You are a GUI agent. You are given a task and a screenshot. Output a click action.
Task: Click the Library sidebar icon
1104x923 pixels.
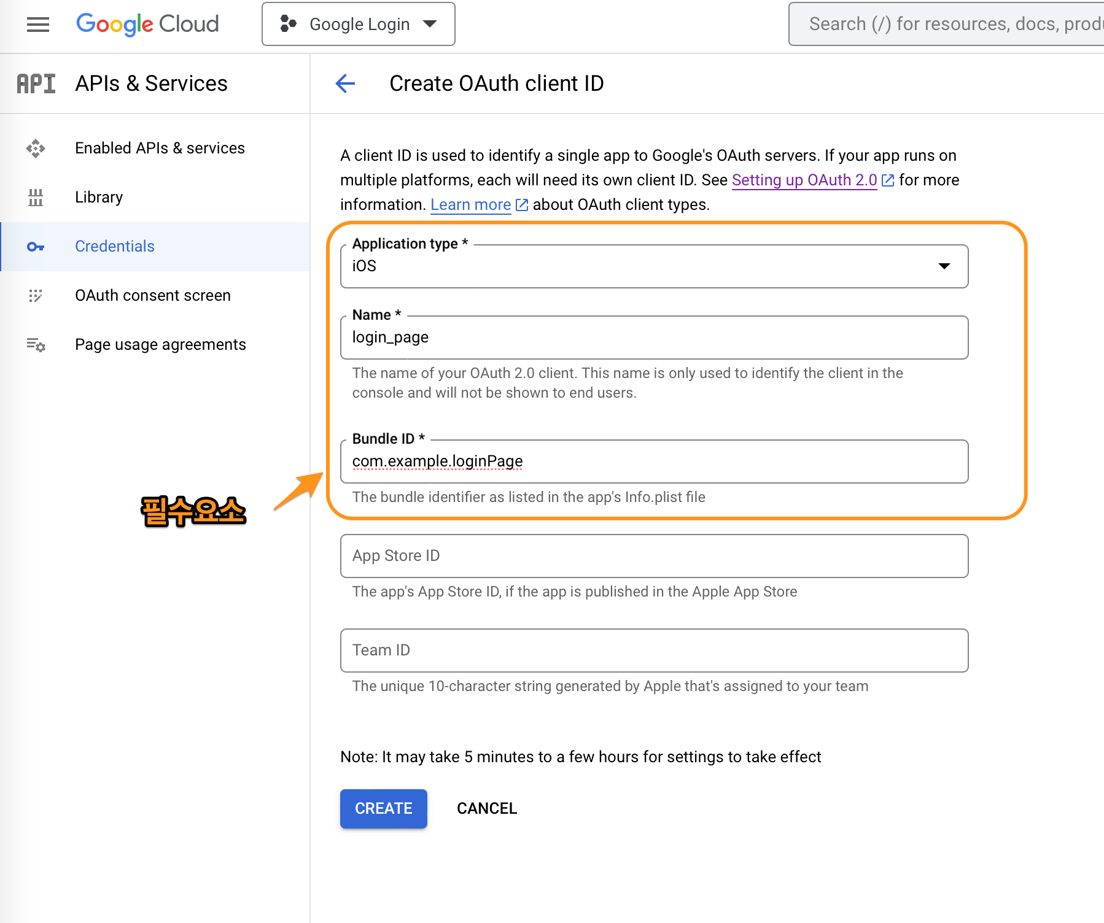[36, 198]
